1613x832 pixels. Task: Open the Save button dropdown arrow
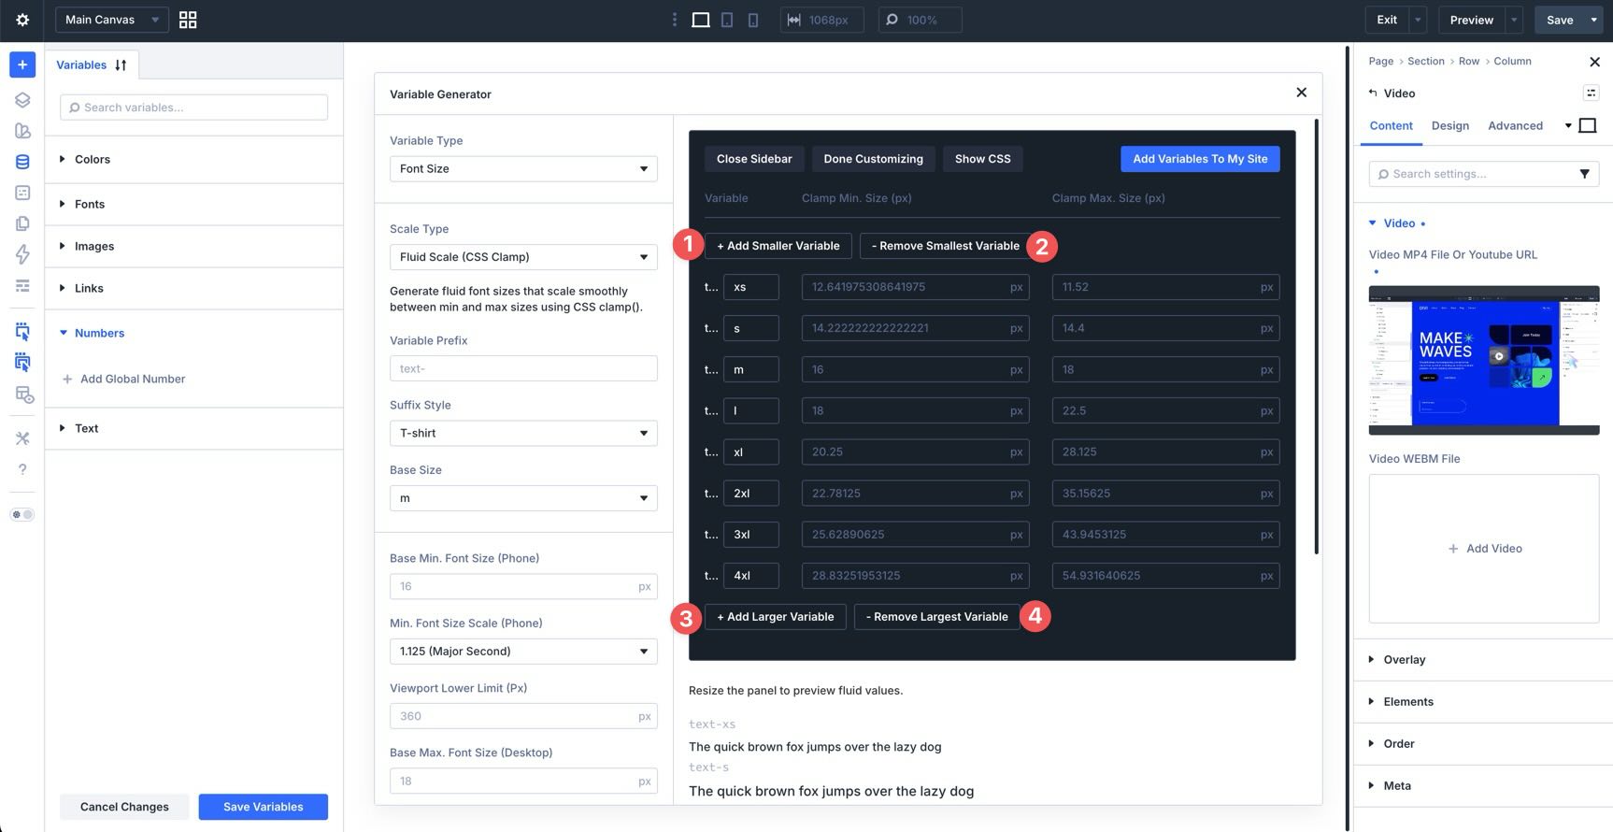tap(1594, 20)
